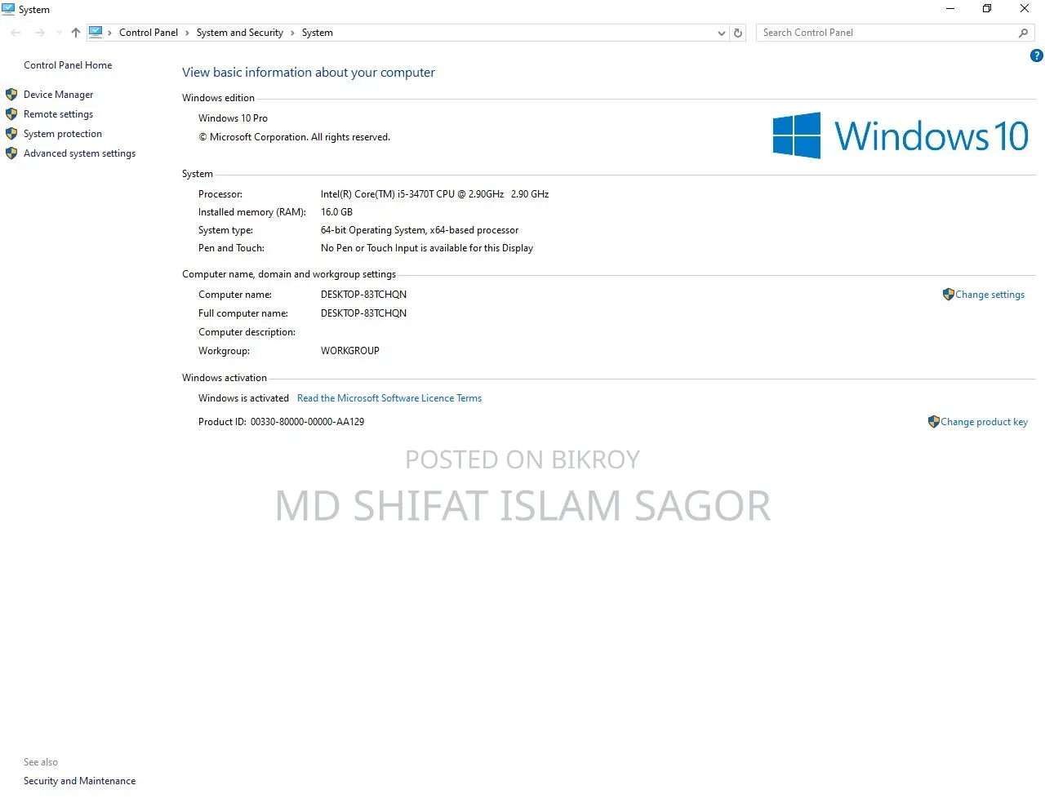The image size is (1045, 803).
Task: Expand chevron after System and Security
Action: (x=292, y=33)
